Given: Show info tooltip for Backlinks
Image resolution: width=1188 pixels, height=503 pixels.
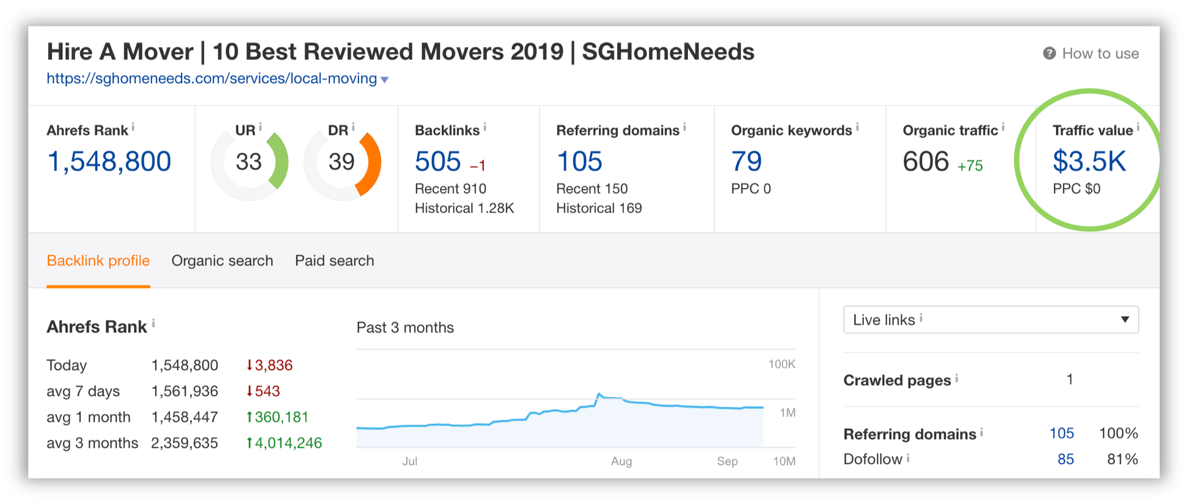Looking at the screenshot, I should (x=485, y=127).
